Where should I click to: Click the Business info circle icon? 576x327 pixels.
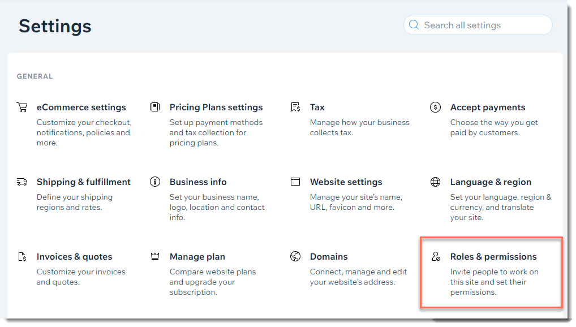pyautogui.click(x=155, y=182)
